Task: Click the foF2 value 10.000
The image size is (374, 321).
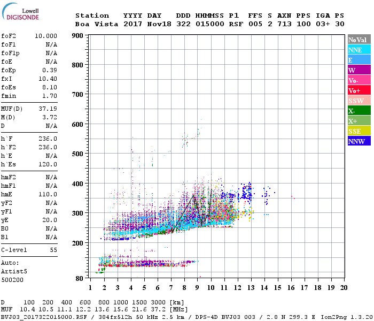Action: click(46, 36)
